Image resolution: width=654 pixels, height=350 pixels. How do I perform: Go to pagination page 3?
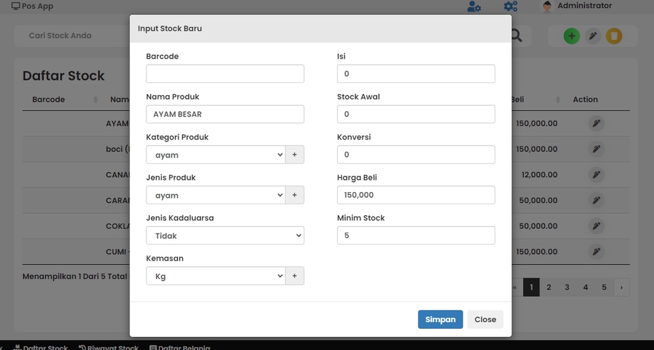point(567,287)
